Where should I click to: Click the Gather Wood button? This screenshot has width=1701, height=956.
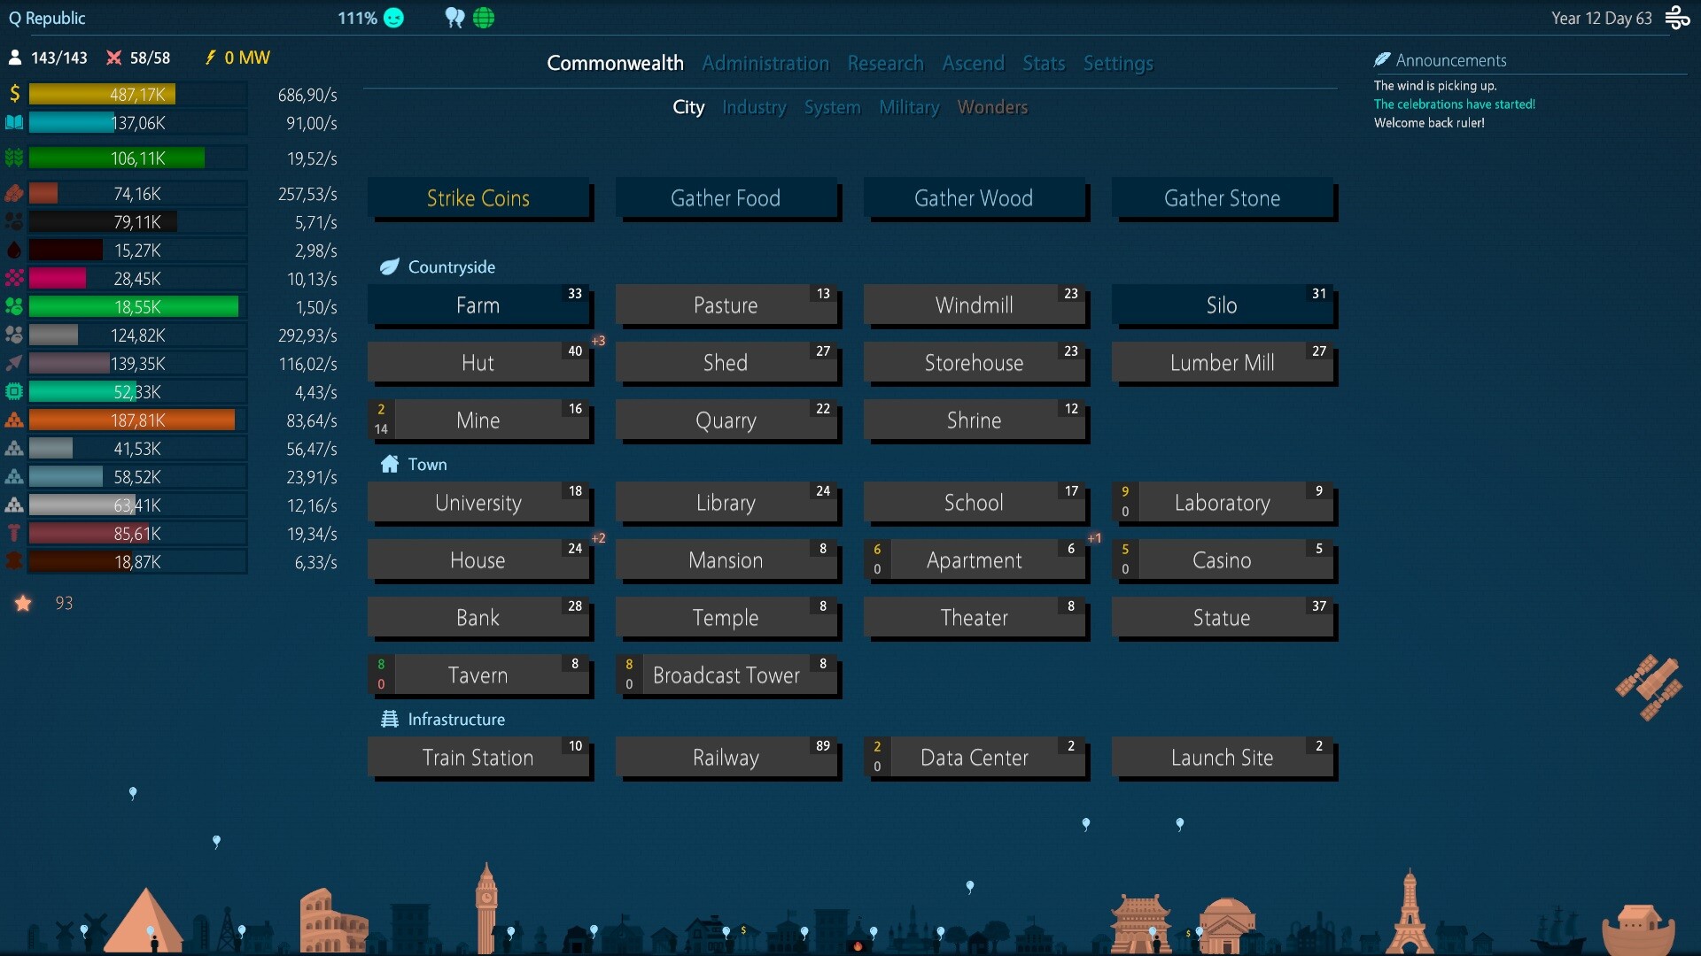click(973, 198)
